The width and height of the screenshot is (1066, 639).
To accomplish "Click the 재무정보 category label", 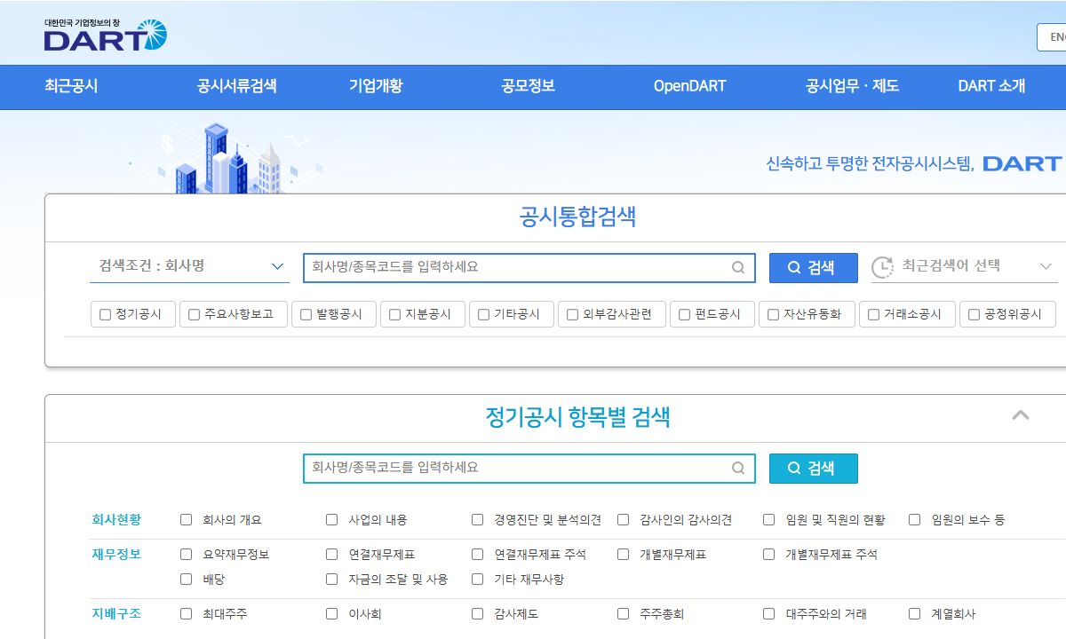I will pos(115,554).
